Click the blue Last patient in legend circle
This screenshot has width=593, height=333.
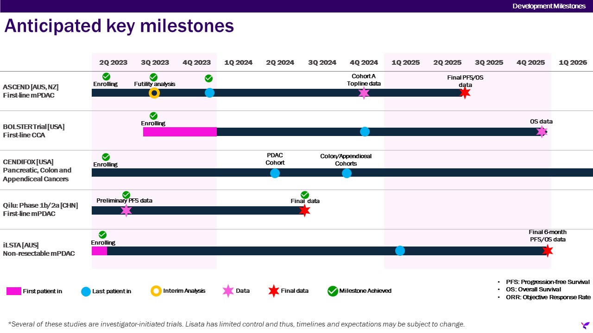86,291
